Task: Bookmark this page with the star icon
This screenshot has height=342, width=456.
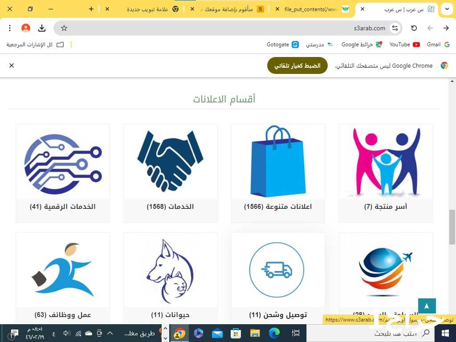Action: click(x=64, y=28)
